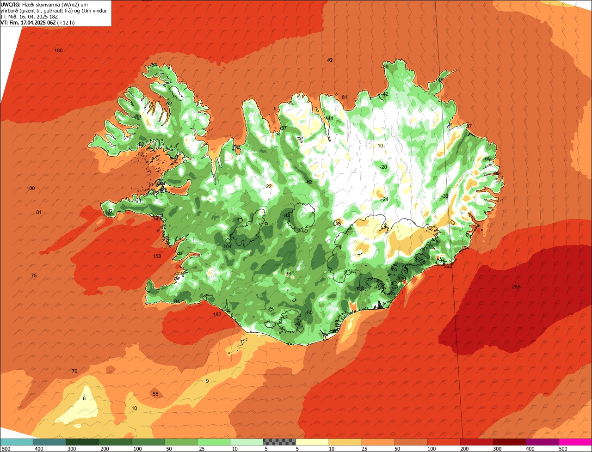Click the 255 value in the dark red sea area
592x452 pixels.
tap(516, 287)
